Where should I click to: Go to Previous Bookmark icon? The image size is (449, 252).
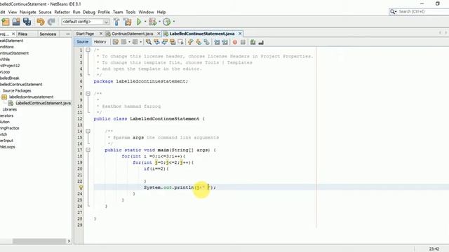(x=190, y=42)
